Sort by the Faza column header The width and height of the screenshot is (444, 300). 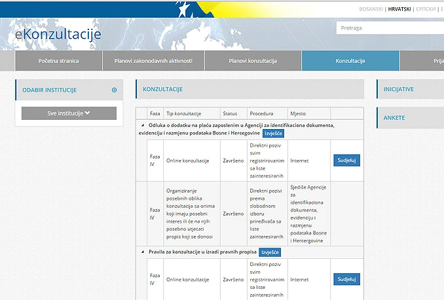(x=155, y=113)
